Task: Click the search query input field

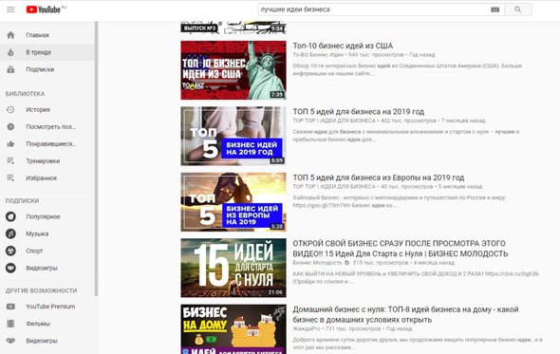Action: (x=374, y=9)
